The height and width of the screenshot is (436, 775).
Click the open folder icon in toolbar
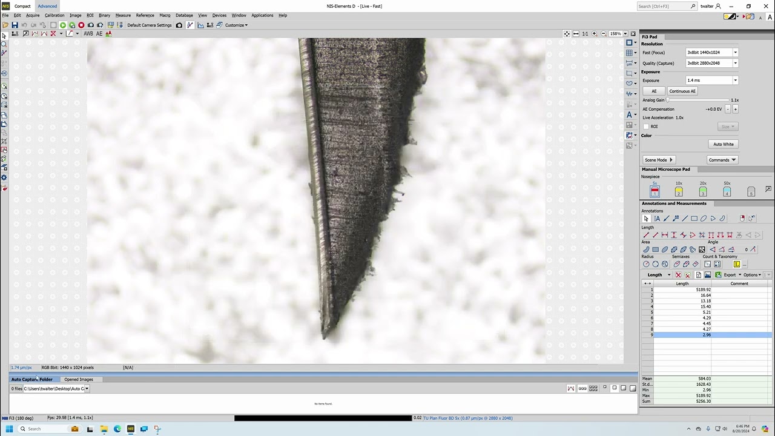[5, 25]
